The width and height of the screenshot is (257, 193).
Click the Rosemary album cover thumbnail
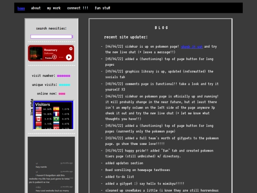36,53
